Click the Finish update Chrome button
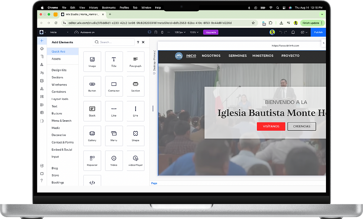Viewport: 363px width, 219px height. coord(313,23)
